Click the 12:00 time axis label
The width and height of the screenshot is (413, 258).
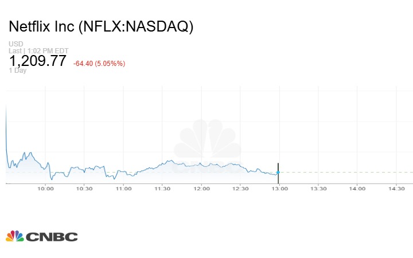201,189
